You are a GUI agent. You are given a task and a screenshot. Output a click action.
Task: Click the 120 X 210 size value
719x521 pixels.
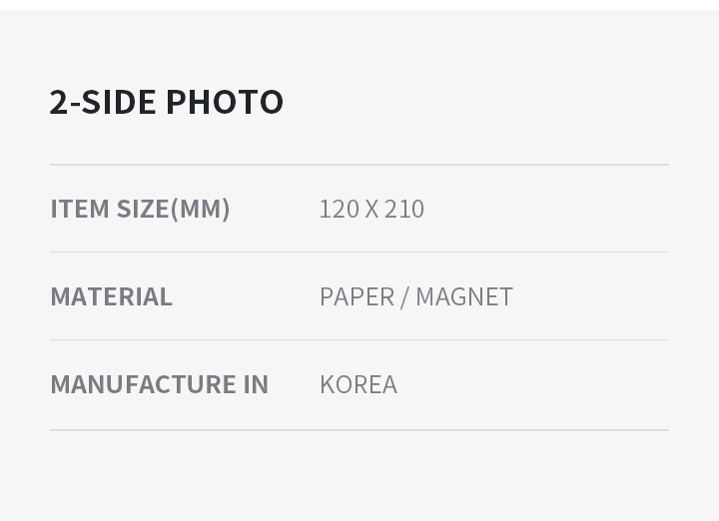[371, 209]
